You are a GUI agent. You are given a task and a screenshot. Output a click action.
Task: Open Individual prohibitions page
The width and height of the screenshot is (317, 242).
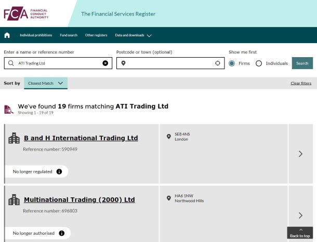36,35
